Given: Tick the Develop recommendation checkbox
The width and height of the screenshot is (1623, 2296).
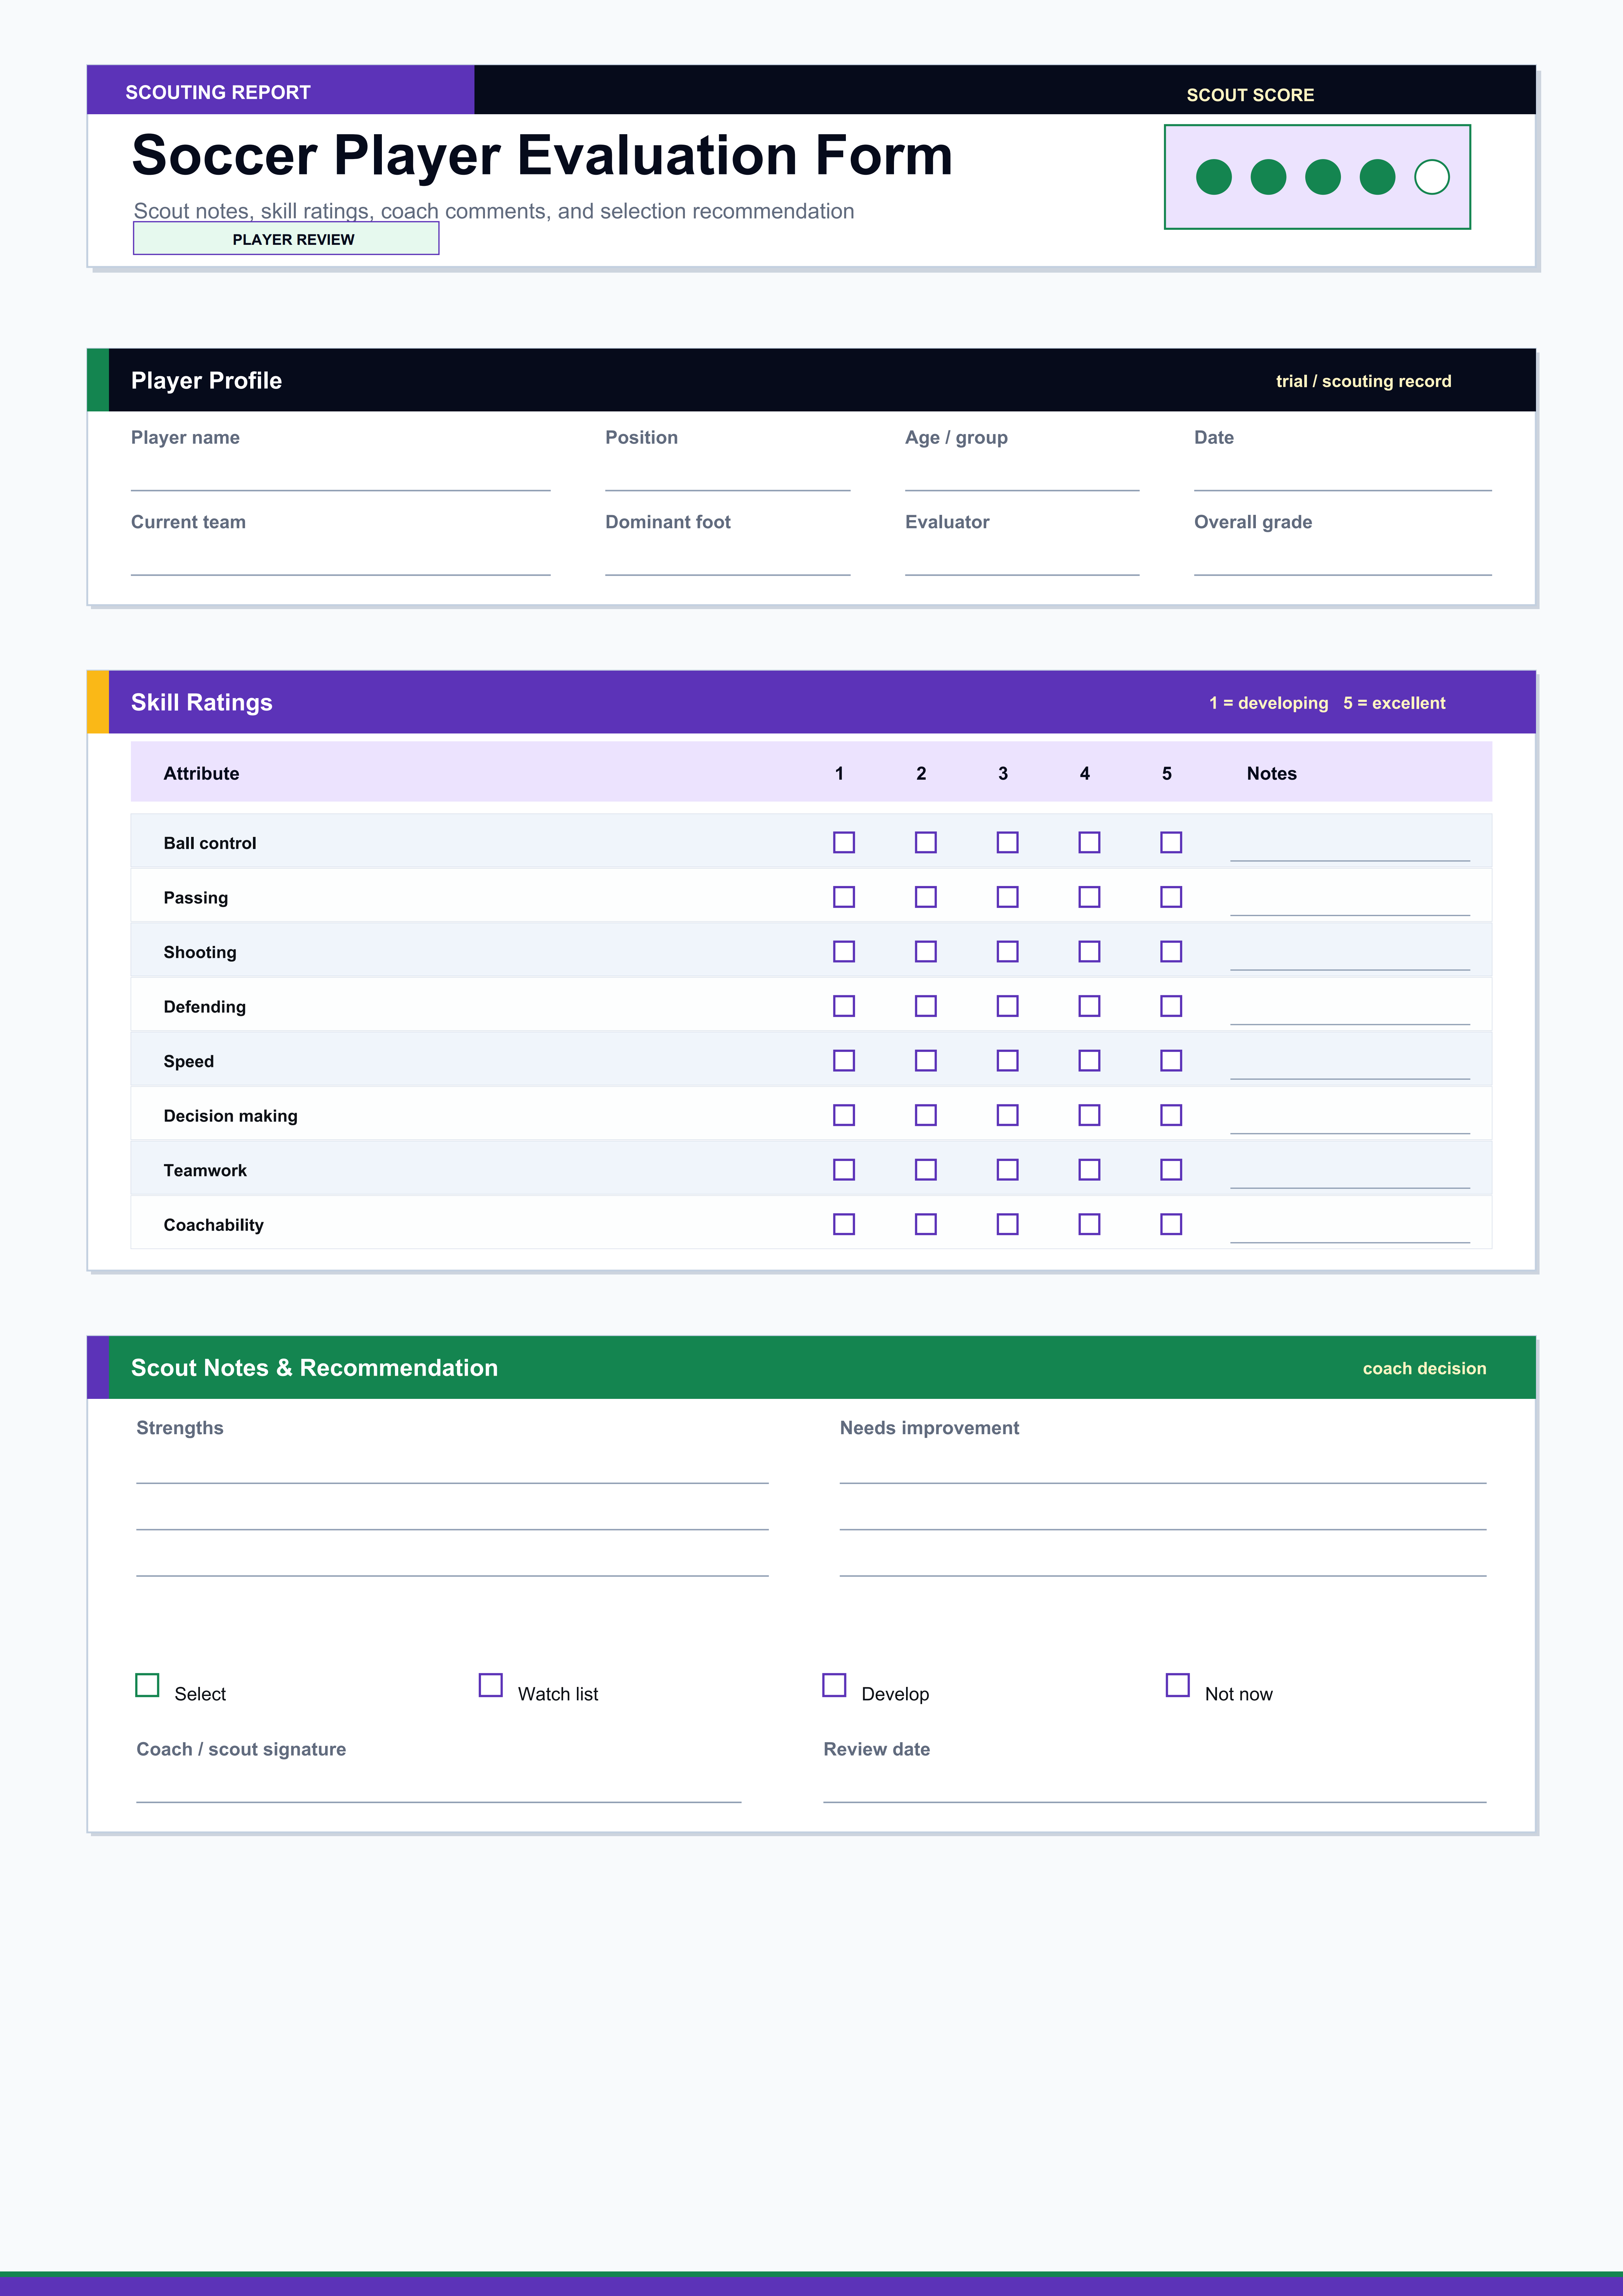Looking at the screenshot, I should tap(834, 1685).
